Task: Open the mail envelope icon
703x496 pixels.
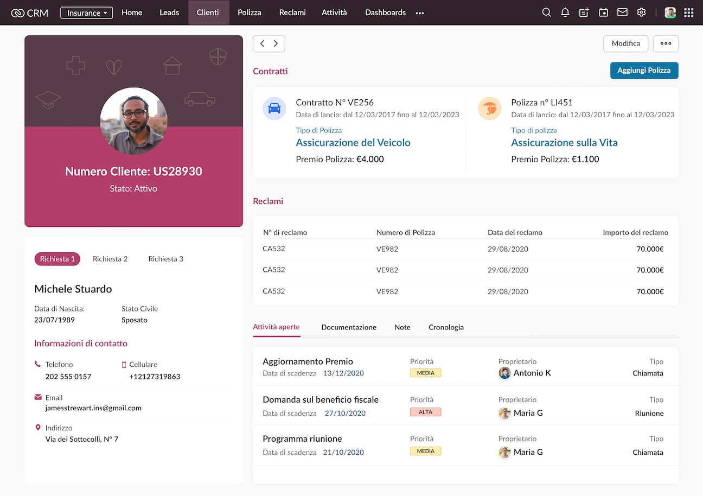Action: point(622,12)
